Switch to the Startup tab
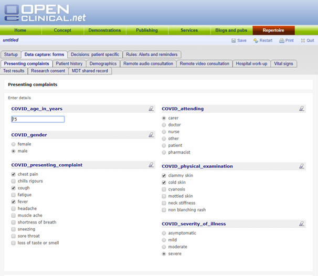318x276 pixels. coord(10,55)
